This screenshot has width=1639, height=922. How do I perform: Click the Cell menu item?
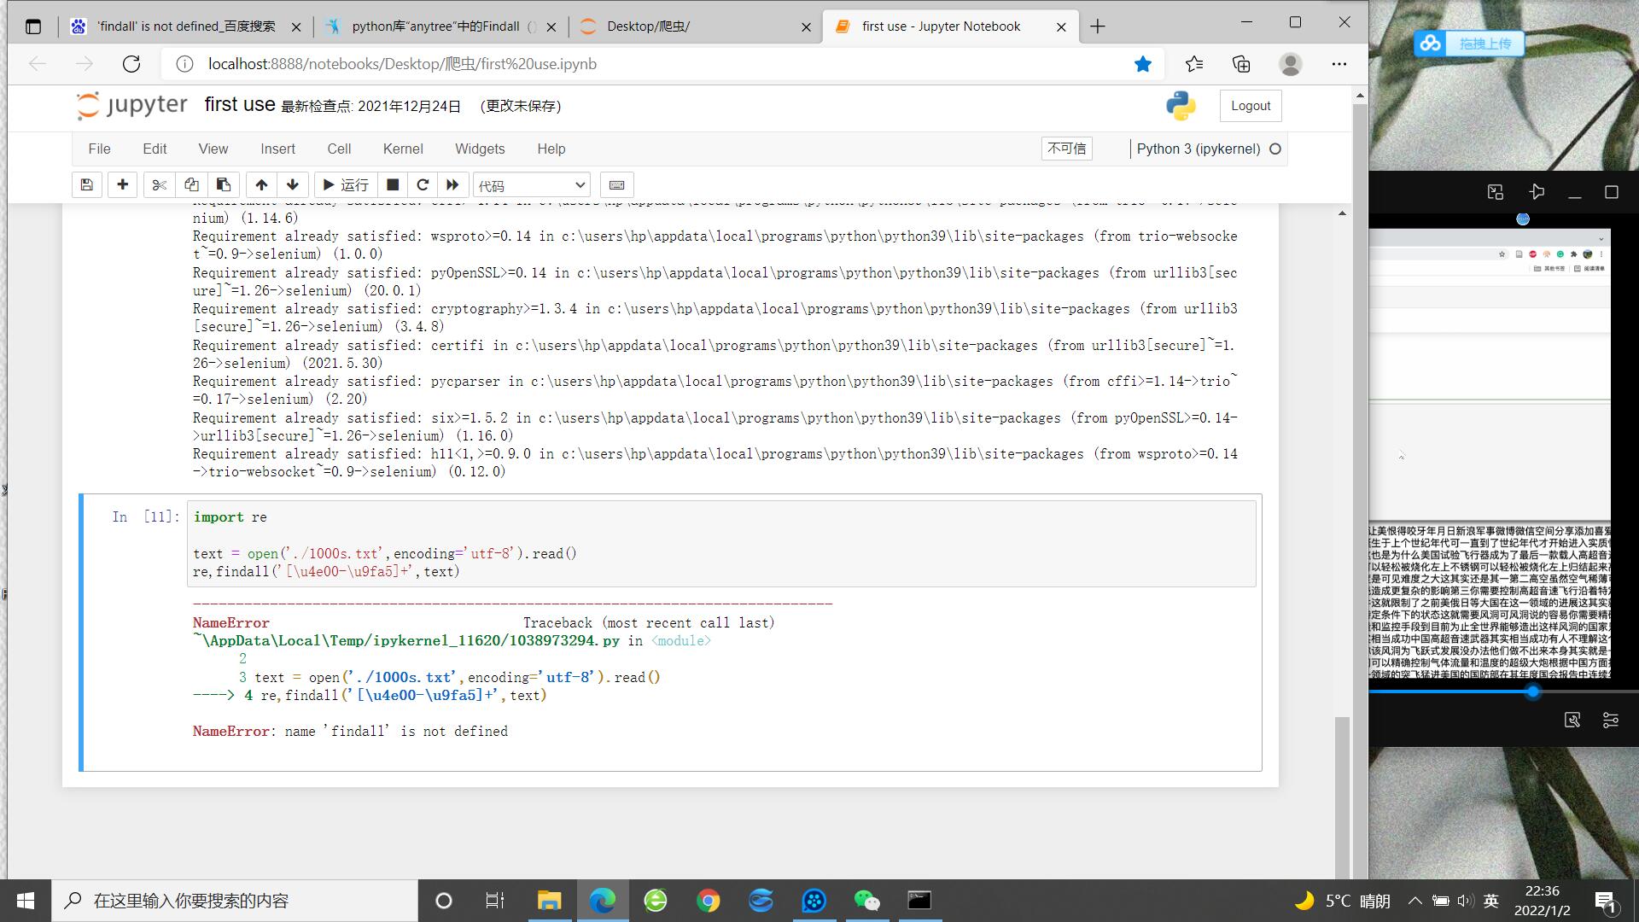[x=338, y=148]
